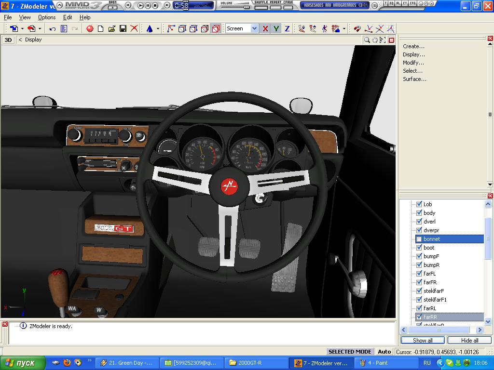This screenshot has width=494, height=370.
Task: Toggle the X axis constraint
Action: tap(265, 29)
